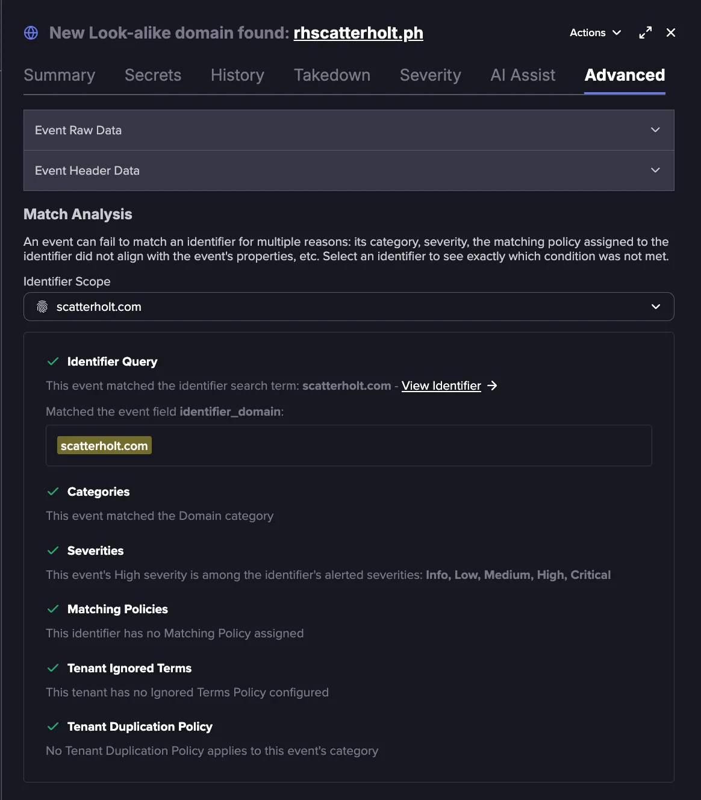The height and width of the screenshot is (800, 701).
Task: Expand the panel to full screen
Action: point(645,33)
